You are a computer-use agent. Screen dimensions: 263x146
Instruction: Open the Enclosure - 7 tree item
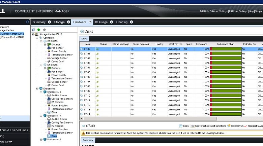pos(54,116)
